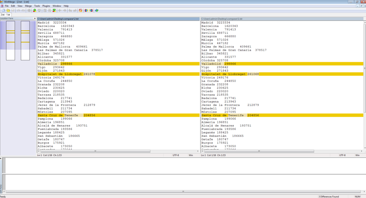The image size is (366, 198).
Task: Open the Plugins menu
Action: click(46, 6)
